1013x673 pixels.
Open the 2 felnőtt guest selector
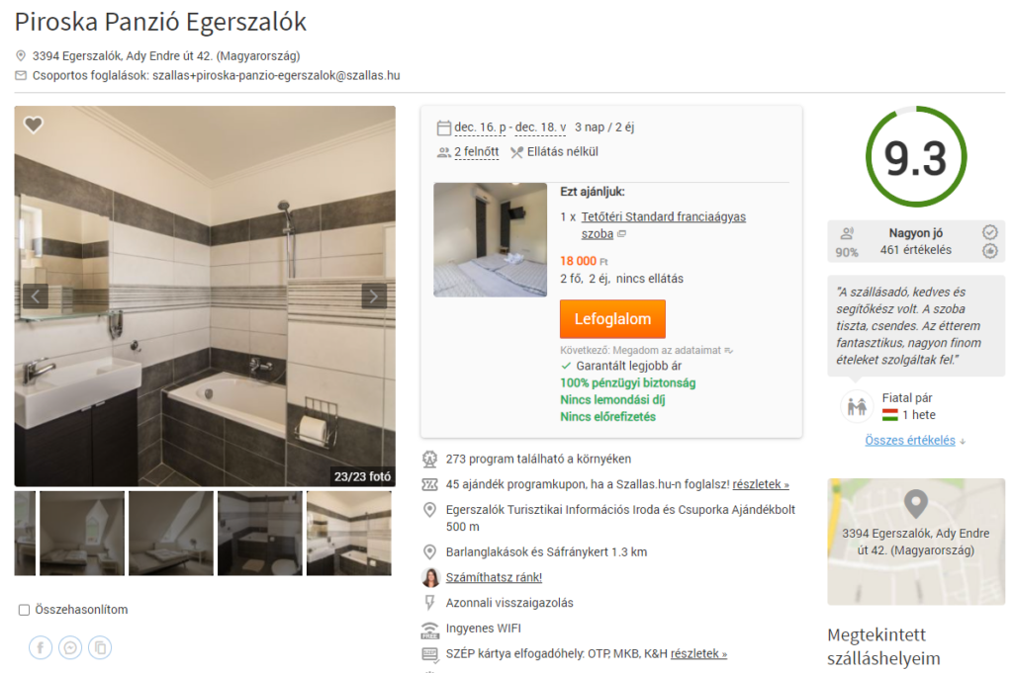(476, 152)
